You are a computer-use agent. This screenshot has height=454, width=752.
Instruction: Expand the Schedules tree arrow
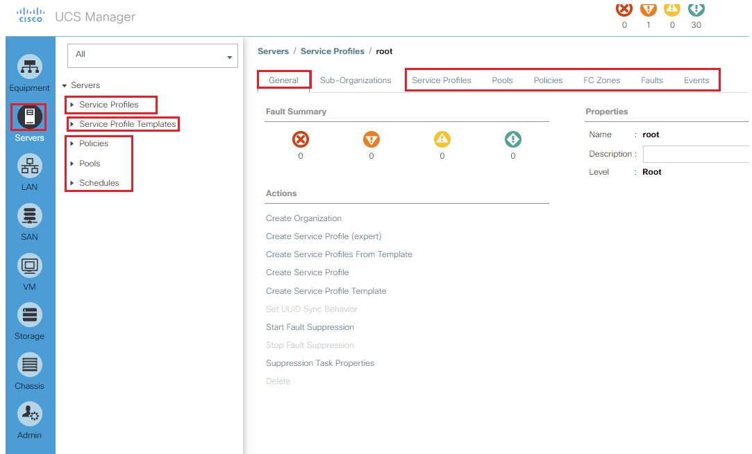(72, 183)
